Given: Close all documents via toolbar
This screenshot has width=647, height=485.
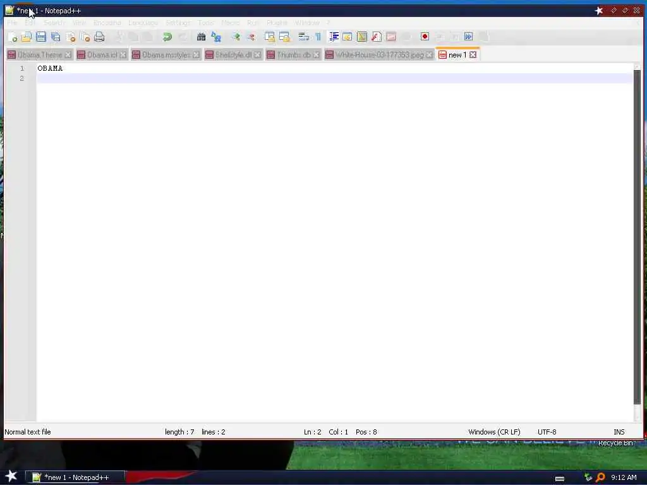Looking at the screenshot, I should pyautogui.click(x=85, y=37).
